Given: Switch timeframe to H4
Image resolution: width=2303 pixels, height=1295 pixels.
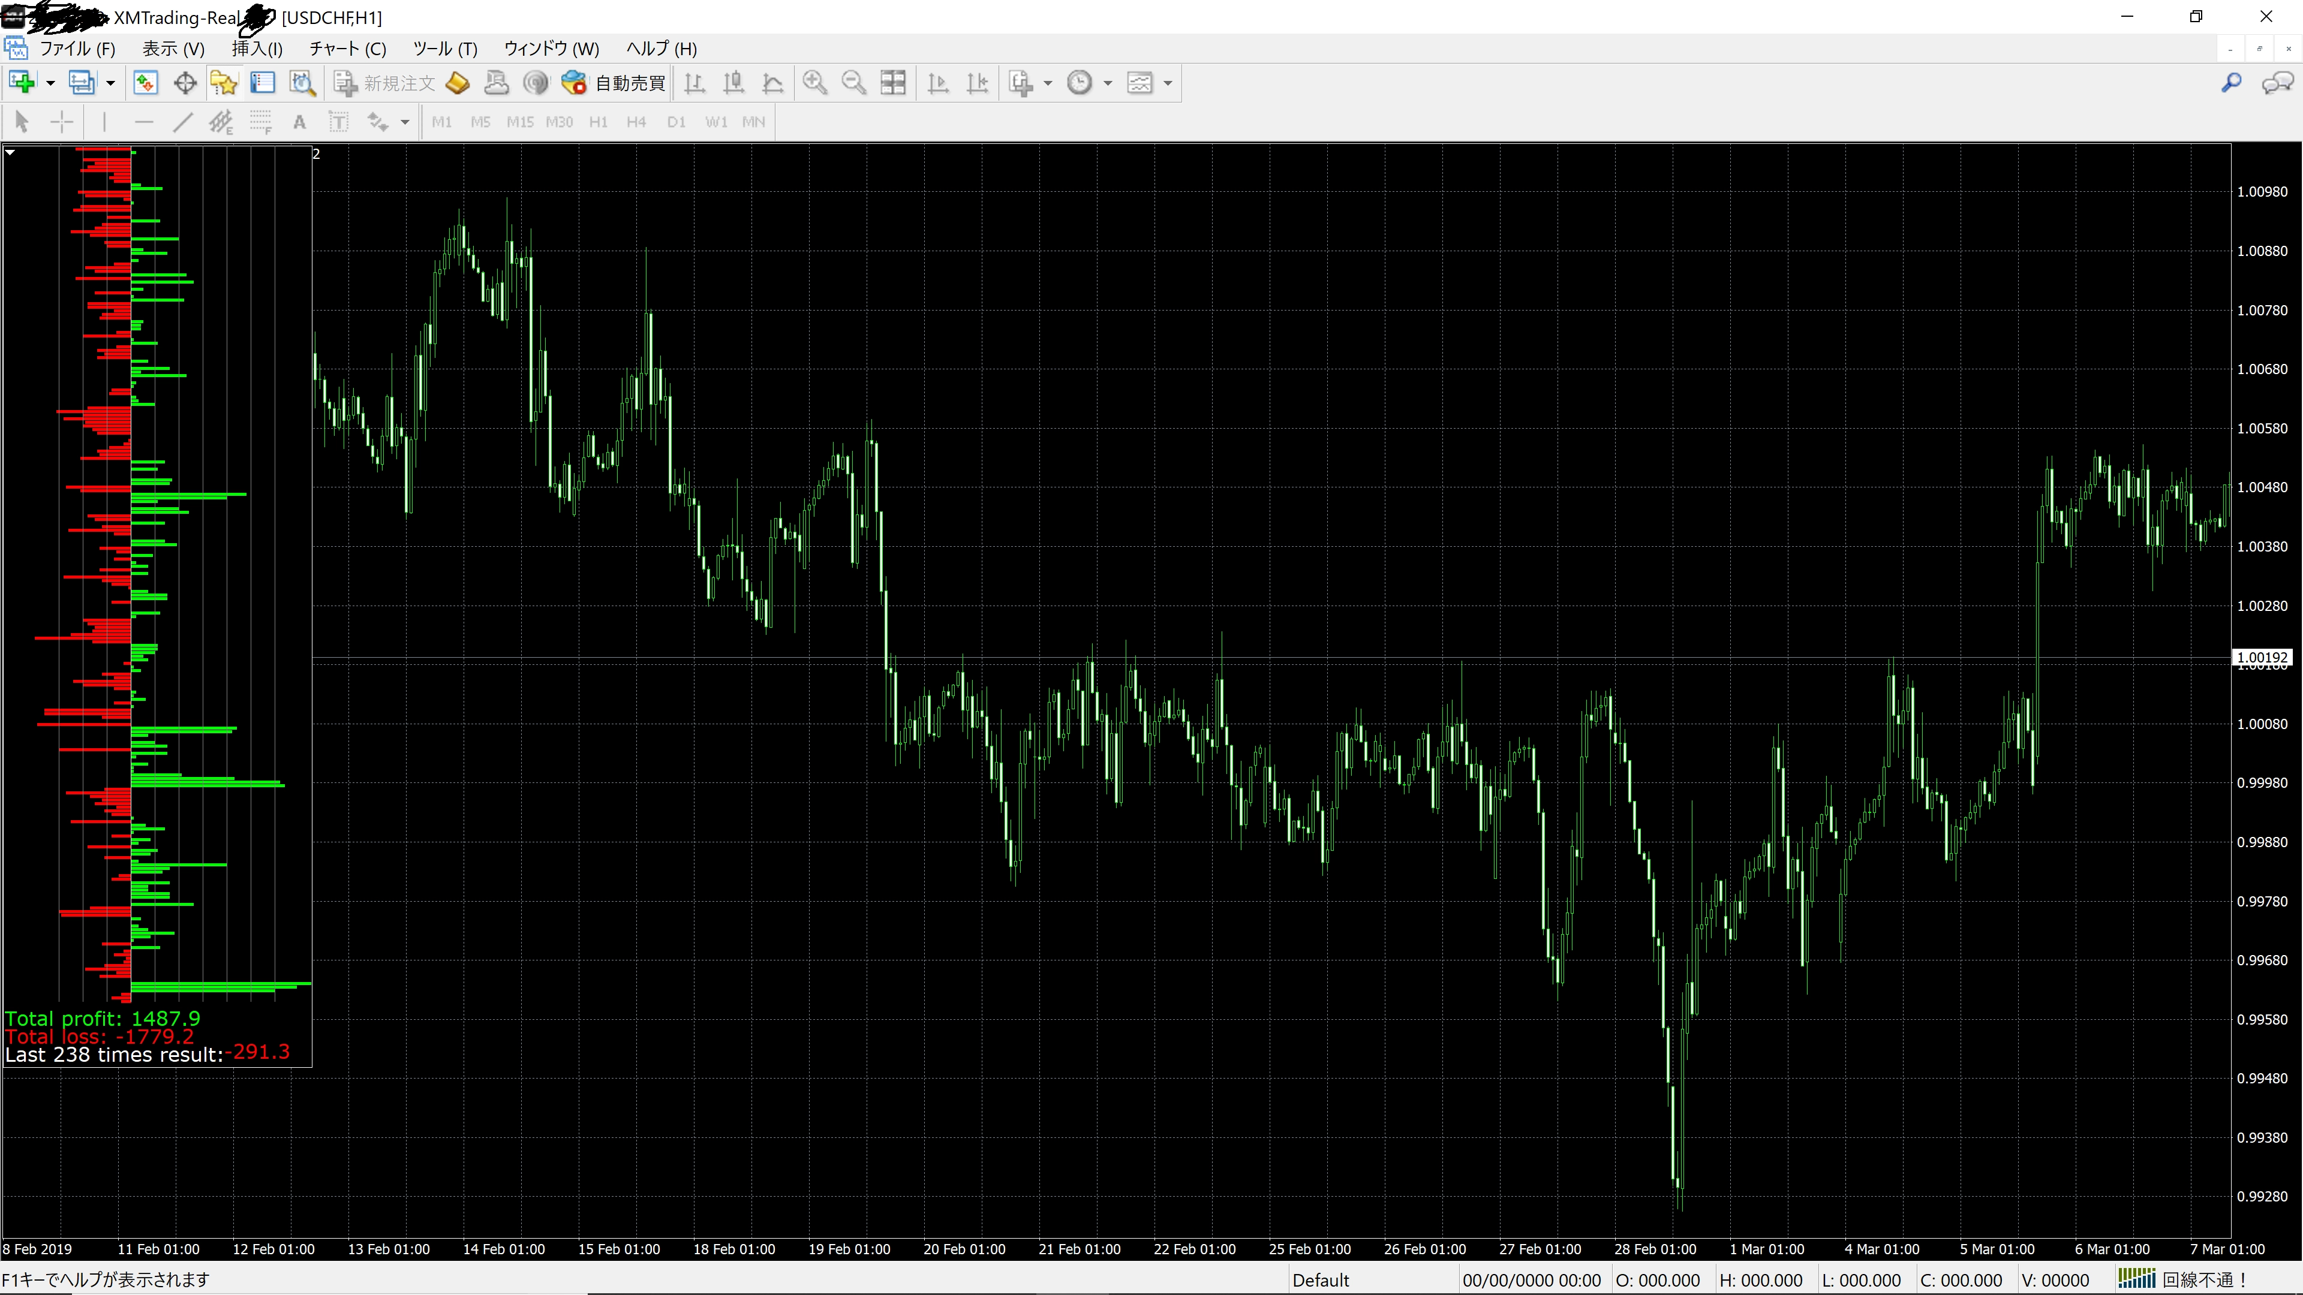Looking at the screenshot, I should coord(636,122).
